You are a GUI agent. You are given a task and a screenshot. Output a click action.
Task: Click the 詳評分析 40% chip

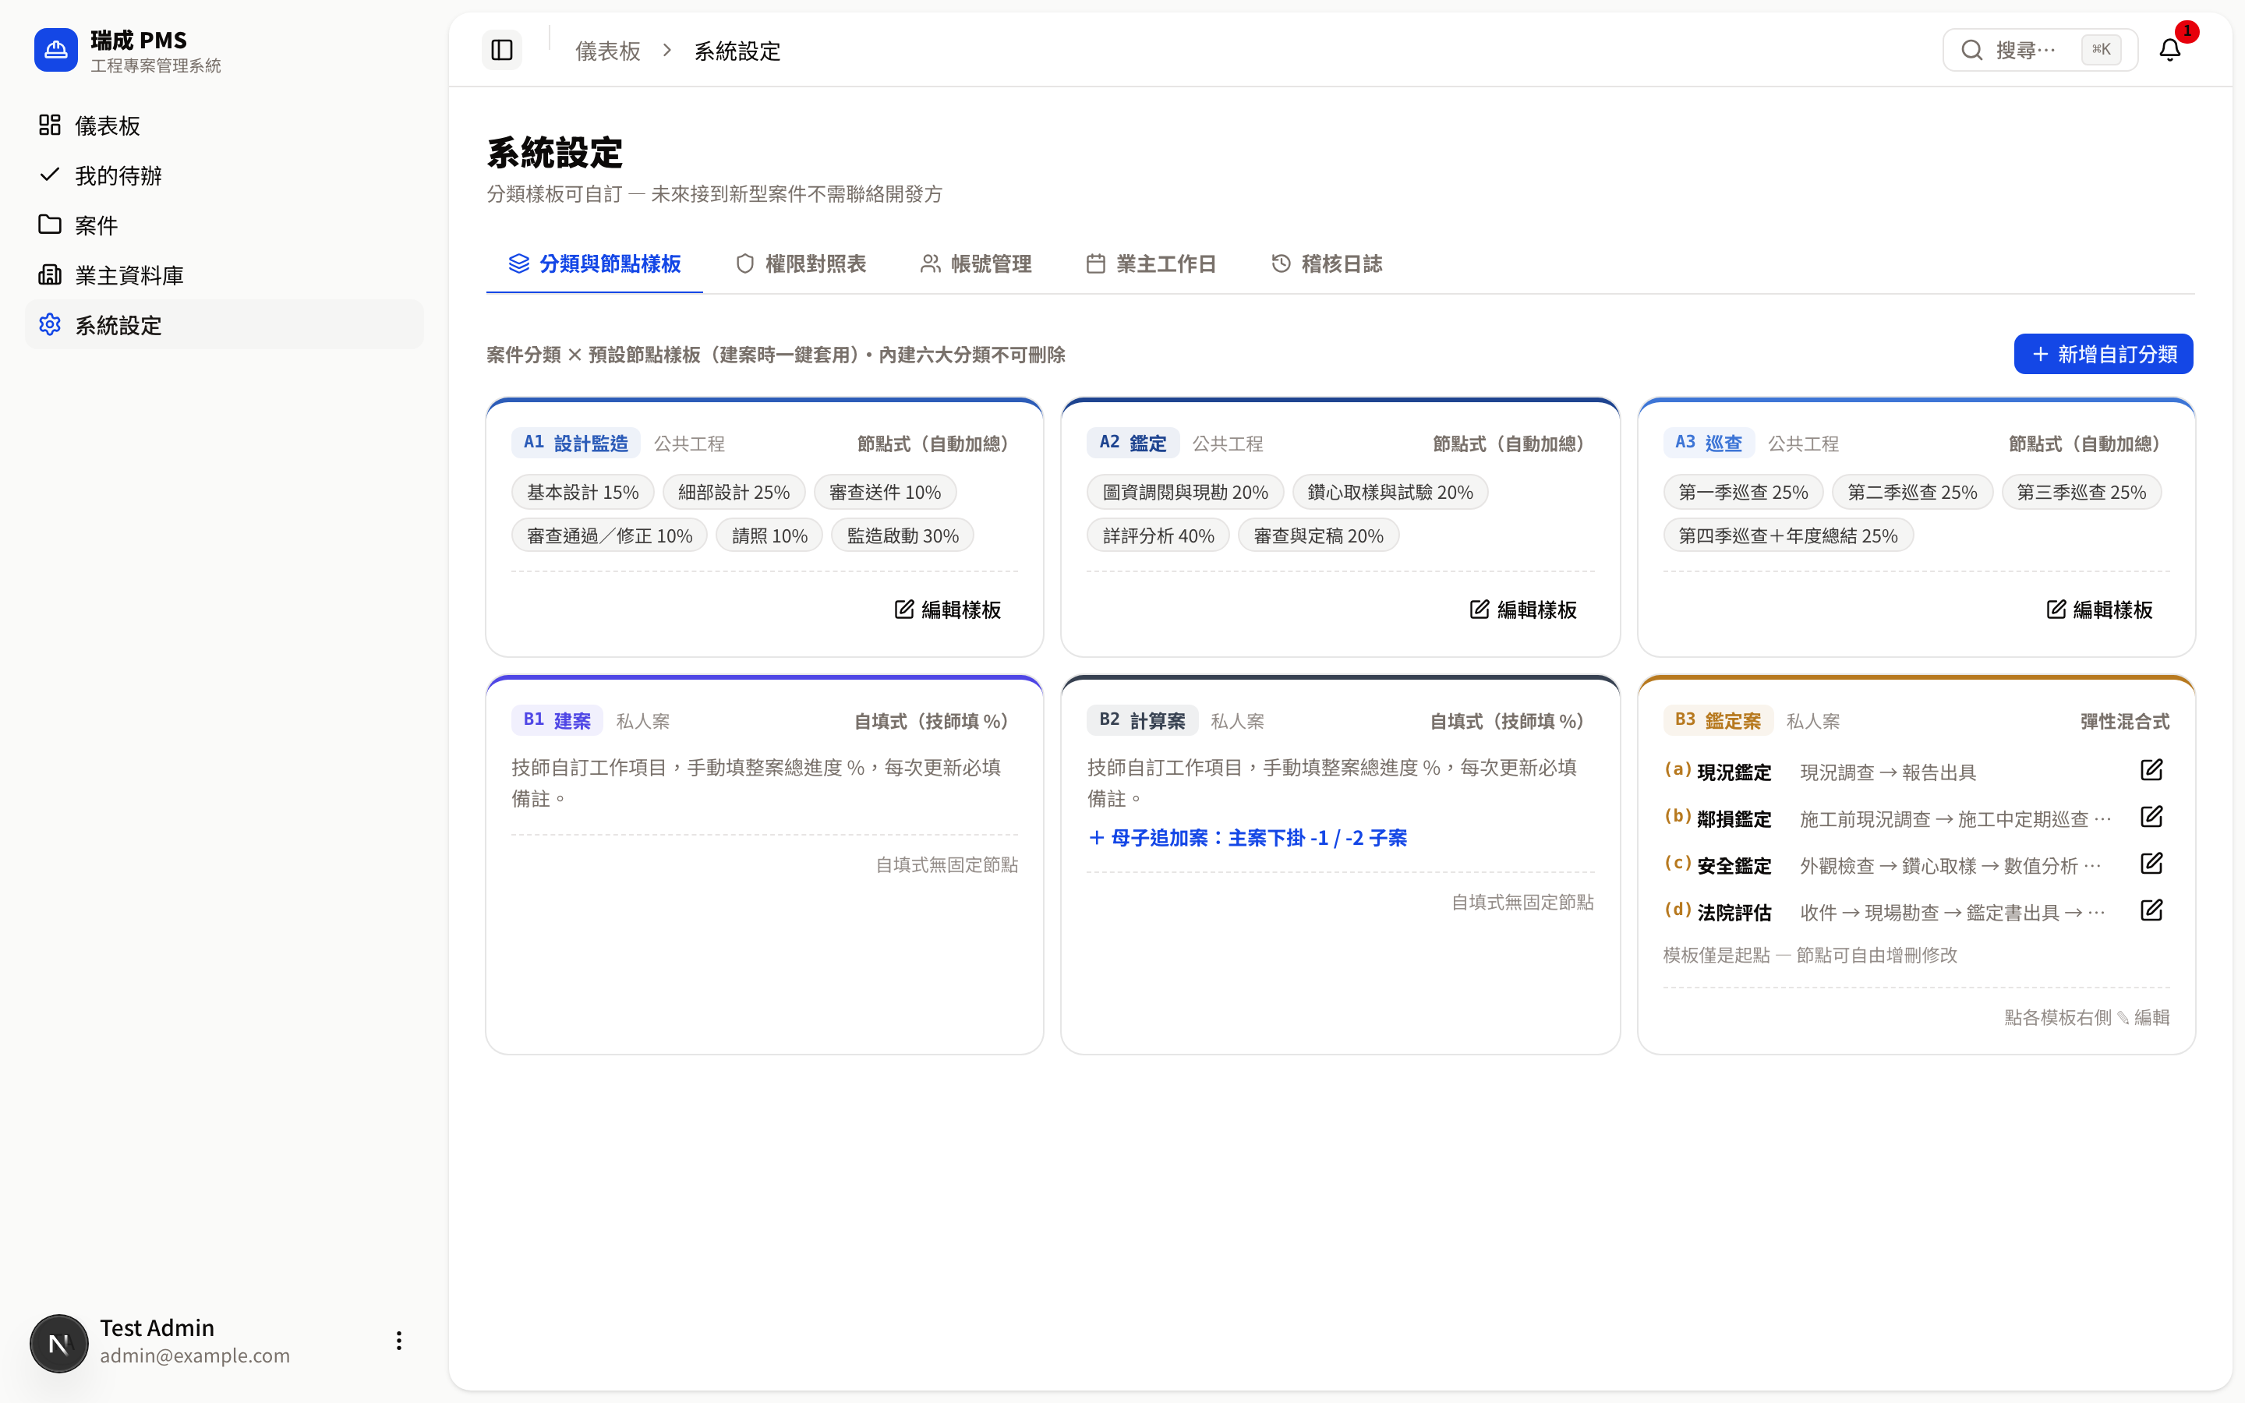(1158, 535)
